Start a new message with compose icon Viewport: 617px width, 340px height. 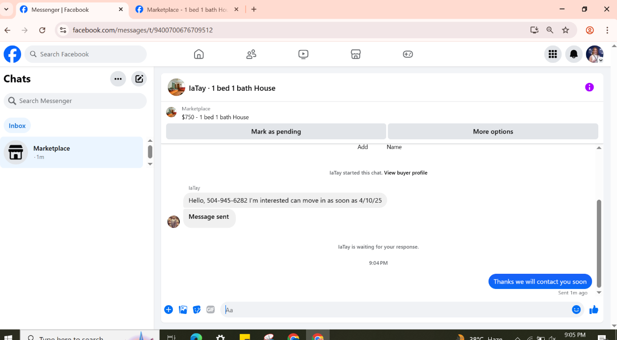click(x=139, y=78)
